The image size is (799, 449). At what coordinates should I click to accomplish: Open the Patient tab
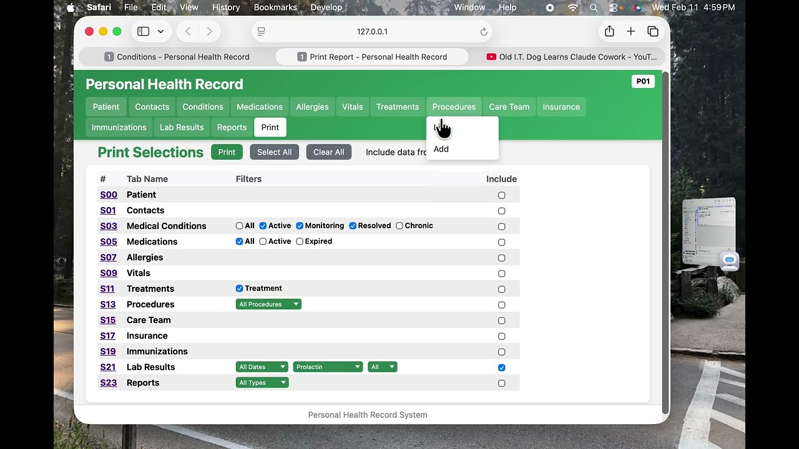click(x=106, y=107)
